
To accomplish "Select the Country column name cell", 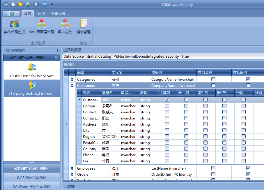I will [x=91, y=149].
